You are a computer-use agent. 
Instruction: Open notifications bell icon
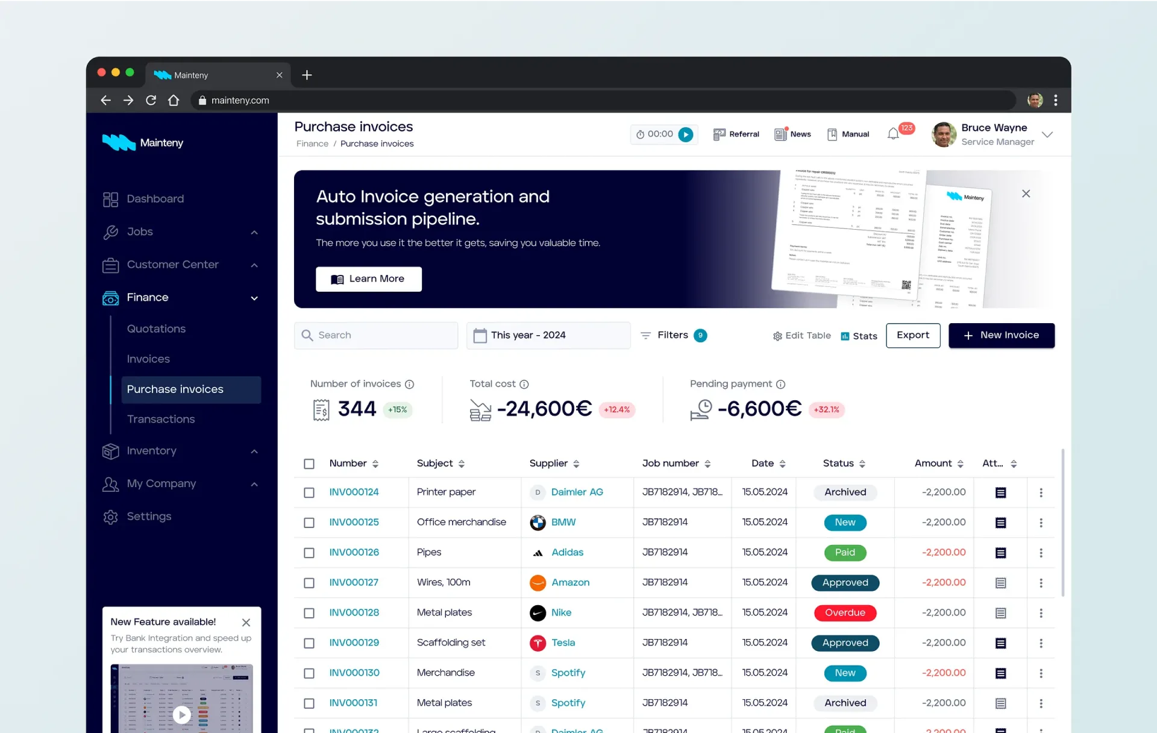(893, 134)
